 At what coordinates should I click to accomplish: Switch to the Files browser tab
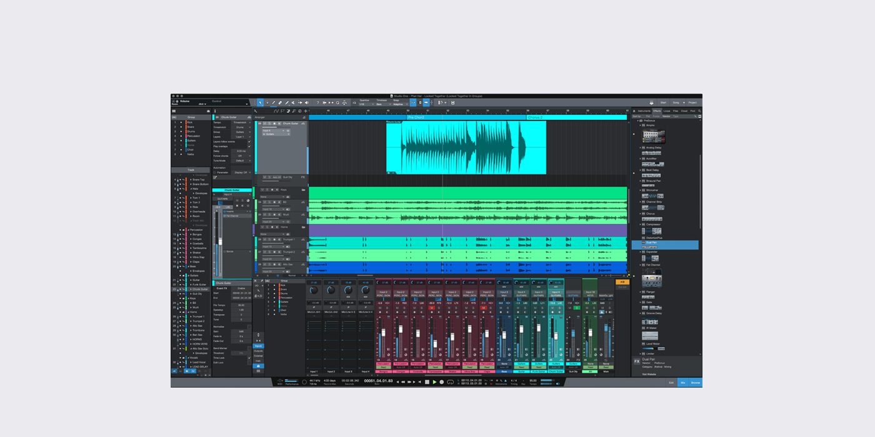(676, 111)
